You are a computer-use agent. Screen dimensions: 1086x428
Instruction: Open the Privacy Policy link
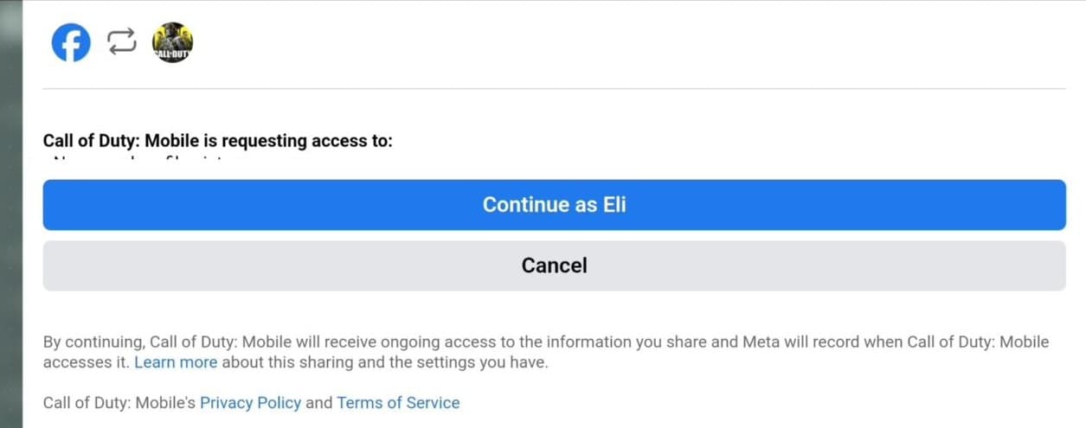[250, 402]
